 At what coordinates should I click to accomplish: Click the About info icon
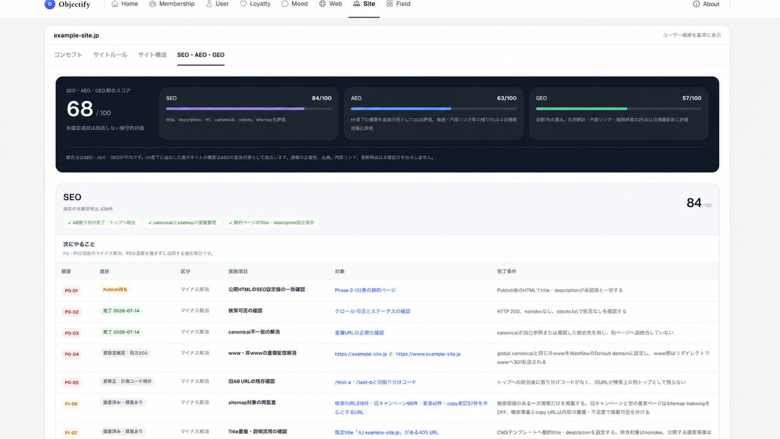pos(696,4)
